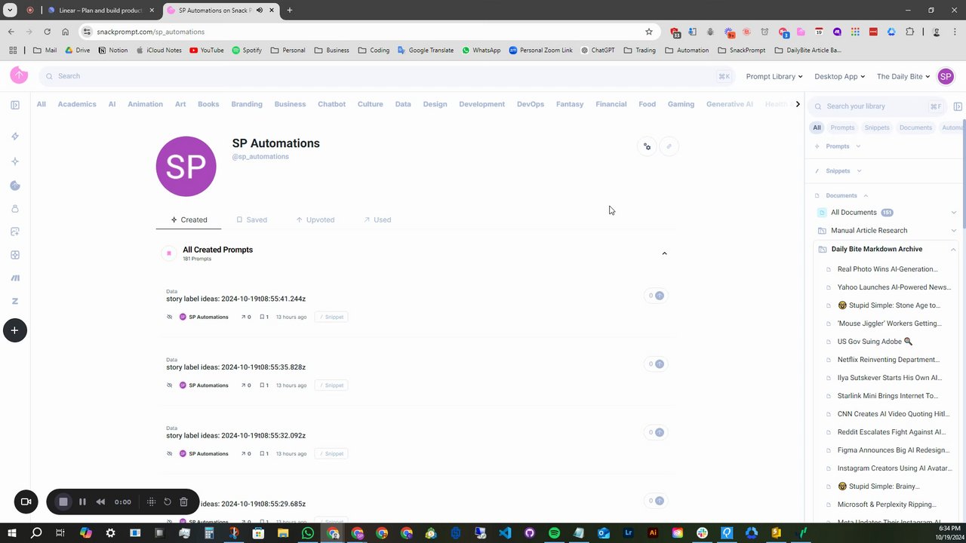Open the Make integration sidebar icon
This screenshot has width=966, height=543.
coord(15,278)
